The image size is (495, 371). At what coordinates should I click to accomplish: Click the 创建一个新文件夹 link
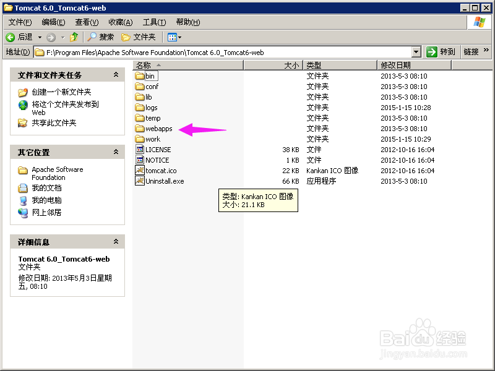click(61, 92)
